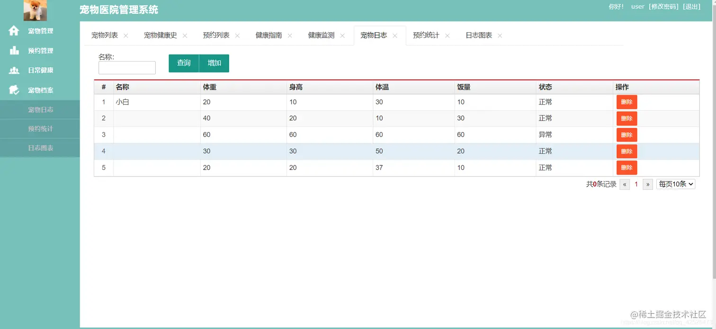The width and height of the screenshot is (716, 329).
Task: Click the 体温 column header
Action: [414, 87]
